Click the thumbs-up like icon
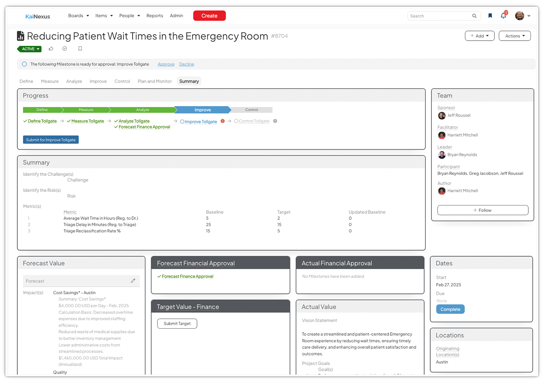The image size is (544, 383). pos(51,49)
